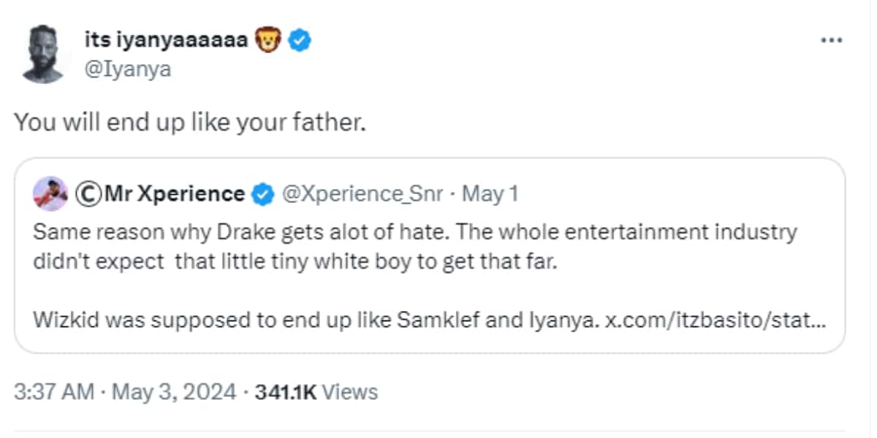Click Mr Xperience's blue verified badge
877x438 pixels.
point(262,194)
